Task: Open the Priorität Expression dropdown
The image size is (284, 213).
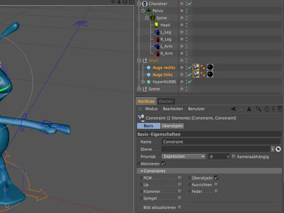Action: [x=184, y=157]
